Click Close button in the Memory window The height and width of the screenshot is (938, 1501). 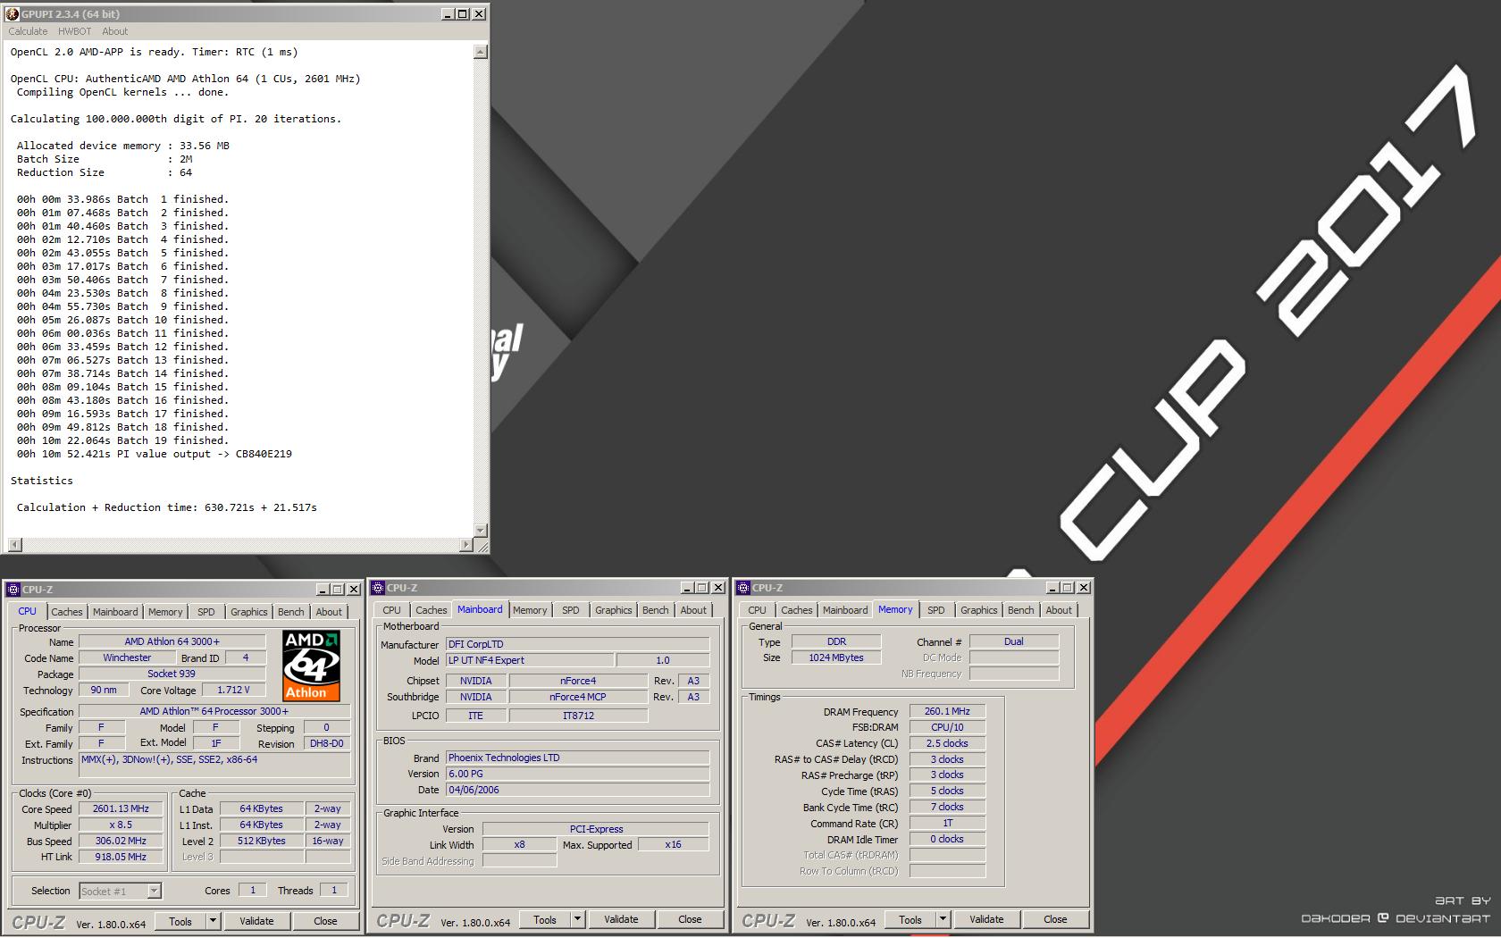pyautogui.click(x=1055, y=919)
